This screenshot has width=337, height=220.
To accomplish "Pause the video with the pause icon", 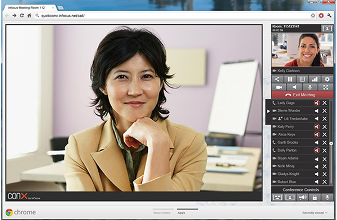I will coord(290,79).
